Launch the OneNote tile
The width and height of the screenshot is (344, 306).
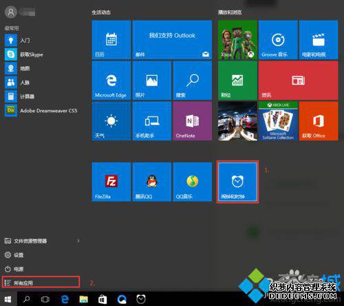[193, 121]
